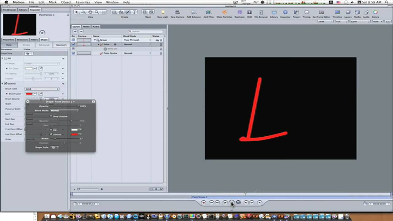Open the Keyframe Editor toolbar icon
The height and width of the screenshot is (221, 393).
click(x=321, y=13)
